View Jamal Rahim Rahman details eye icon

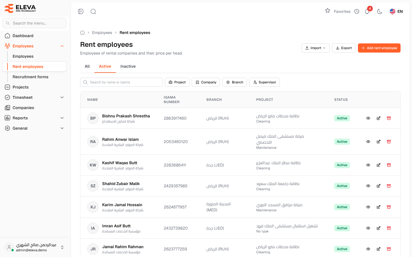click(368, 249)
